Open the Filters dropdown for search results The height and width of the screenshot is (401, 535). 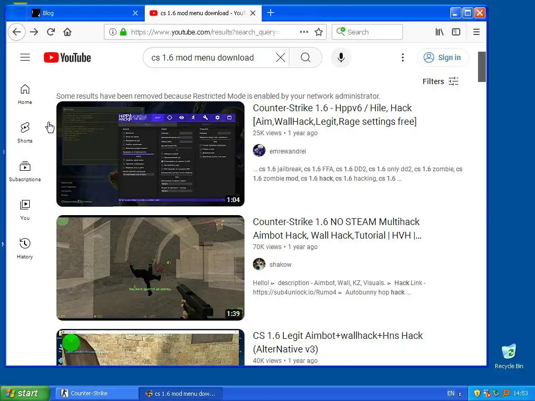coord(440,81)
